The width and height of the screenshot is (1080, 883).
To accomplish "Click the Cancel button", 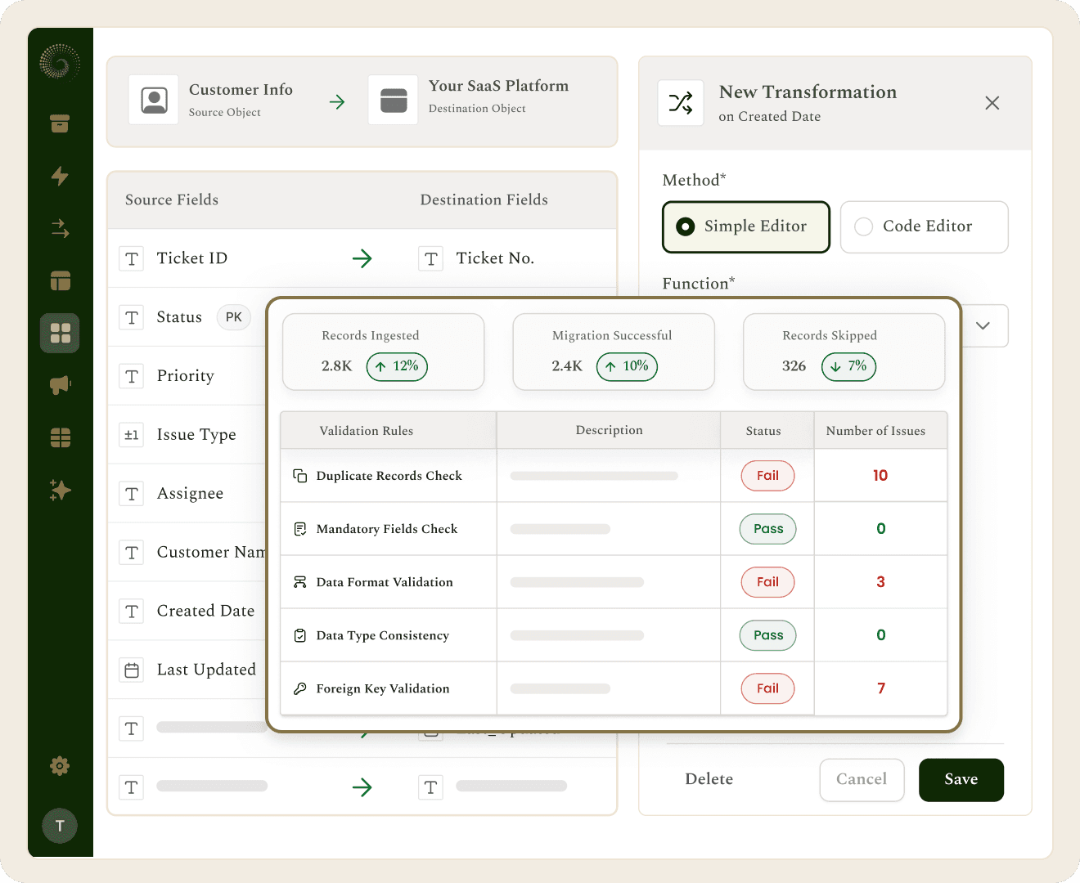I will pyautogui.click(x=862, y=780).
